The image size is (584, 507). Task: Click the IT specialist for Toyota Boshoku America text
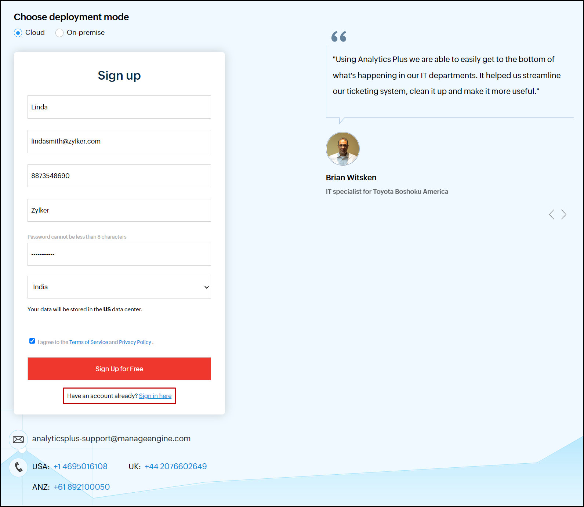(x=387, y=192)
